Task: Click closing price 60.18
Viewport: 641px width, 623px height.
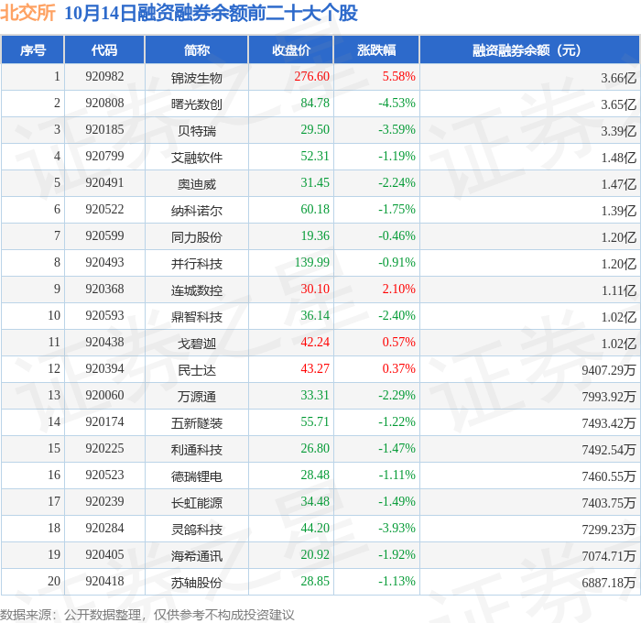Action: [315, 210]
